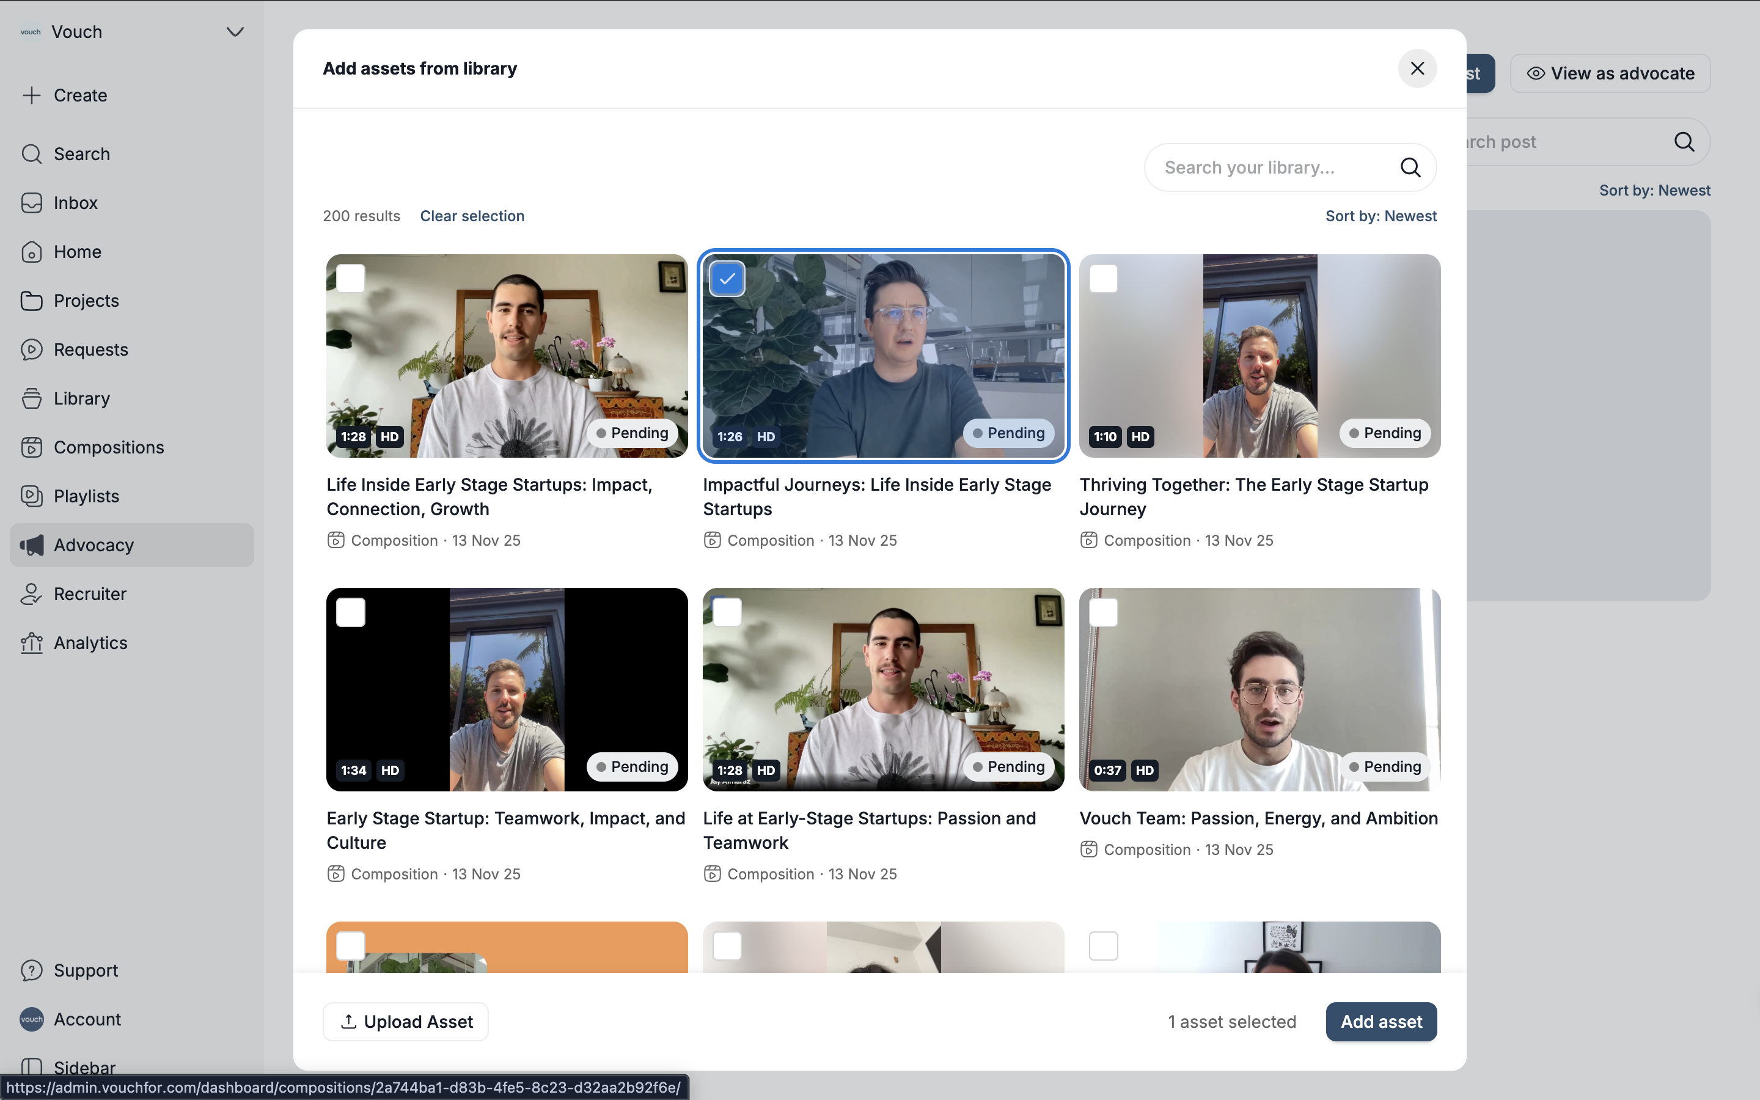Viewport: 1760px width, 1100px height.
Task: Open the Inbox icon in sidebar
Action: point(31,203)
